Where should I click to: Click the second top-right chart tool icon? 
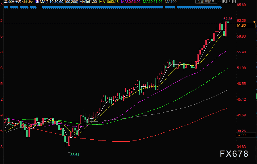pyautogui.click(x=225, y=2)
